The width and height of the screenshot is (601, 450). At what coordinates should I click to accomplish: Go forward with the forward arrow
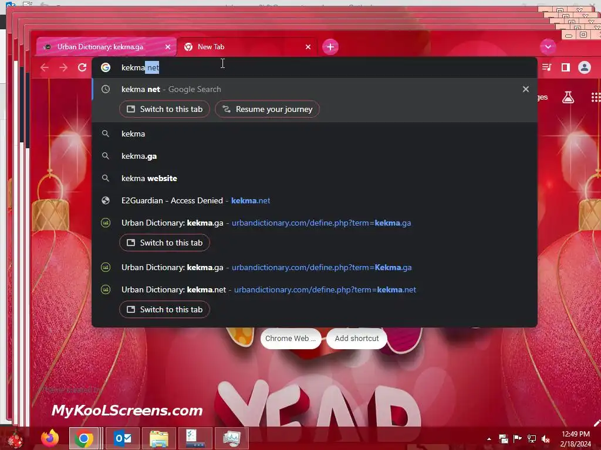point(63,68)
